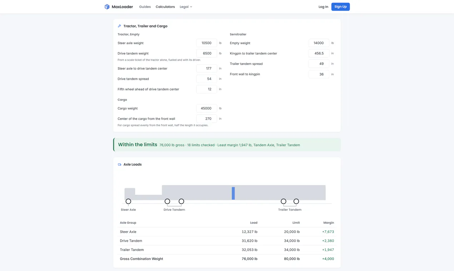Click the Axle Group column header
Viewport: 454px width, 271px height.
coord(128,223)
